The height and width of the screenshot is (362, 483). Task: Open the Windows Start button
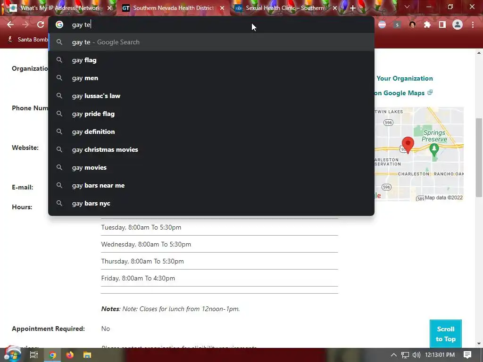coord(12,354)
